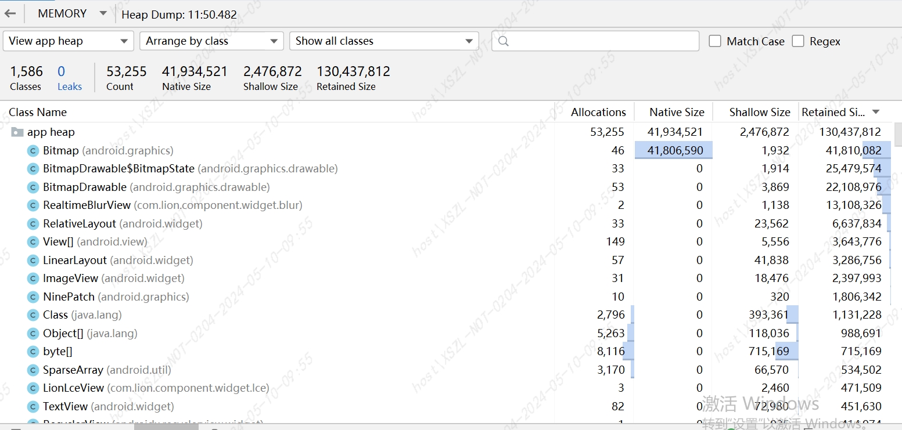
Task: Click the LionLceView class icon
Action: coord(33,388)
